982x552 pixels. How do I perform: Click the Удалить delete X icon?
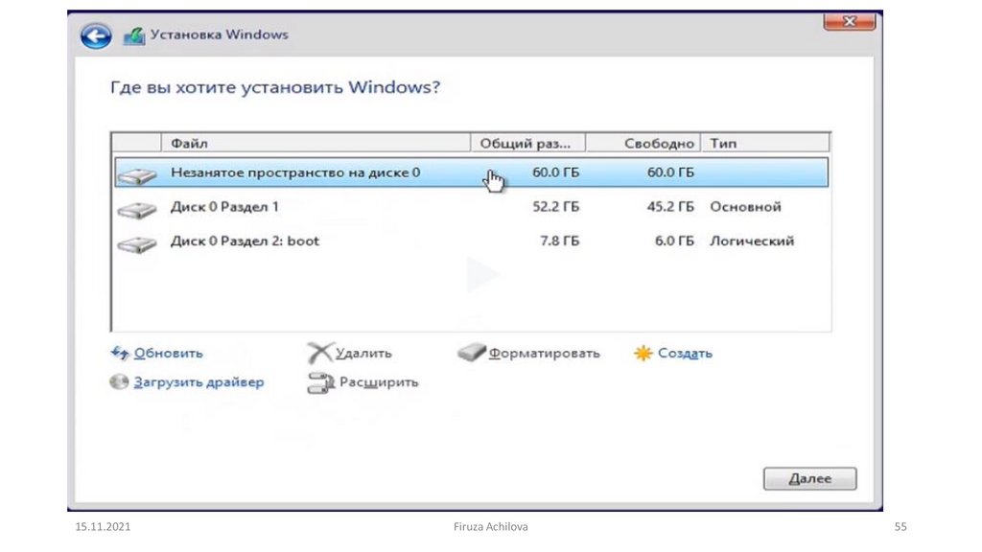pos(319,354)
